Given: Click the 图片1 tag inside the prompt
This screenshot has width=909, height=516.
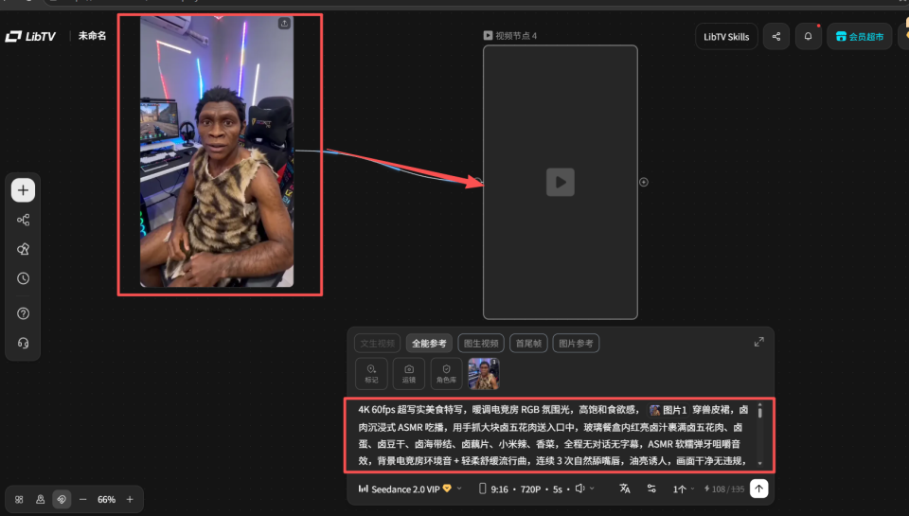Looking at the screenshot, I should [x=668, y=410].
